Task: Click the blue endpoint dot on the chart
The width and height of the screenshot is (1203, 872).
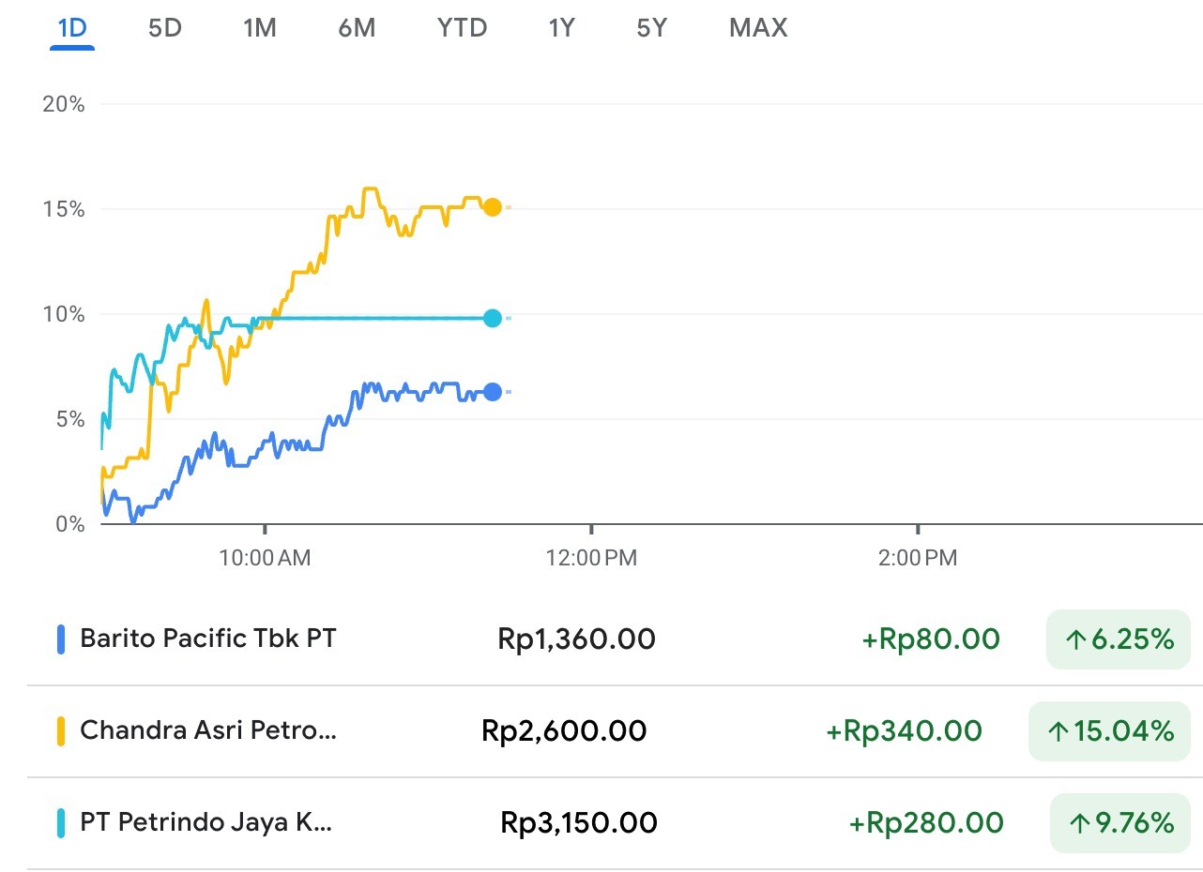Action: (x=492, y=392)
